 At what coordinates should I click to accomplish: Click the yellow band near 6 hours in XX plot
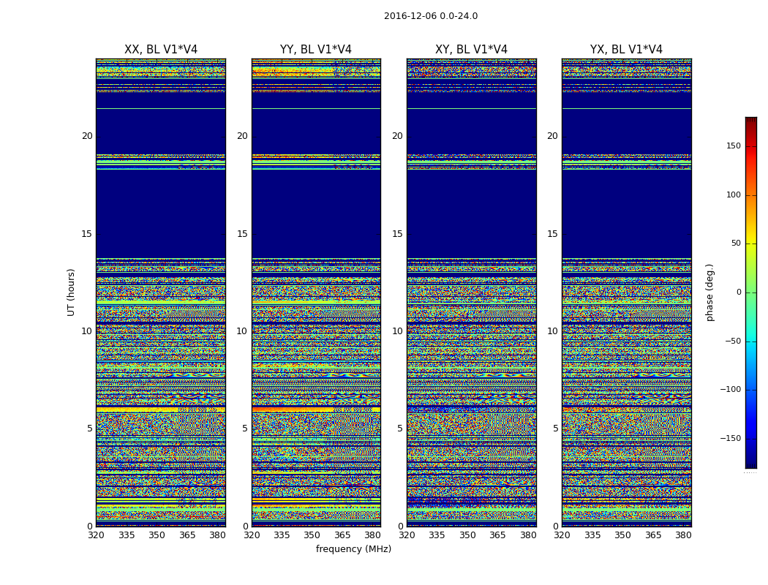point(138,409)
